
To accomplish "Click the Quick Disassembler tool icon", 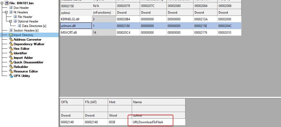I will click(x=11, y=62).
